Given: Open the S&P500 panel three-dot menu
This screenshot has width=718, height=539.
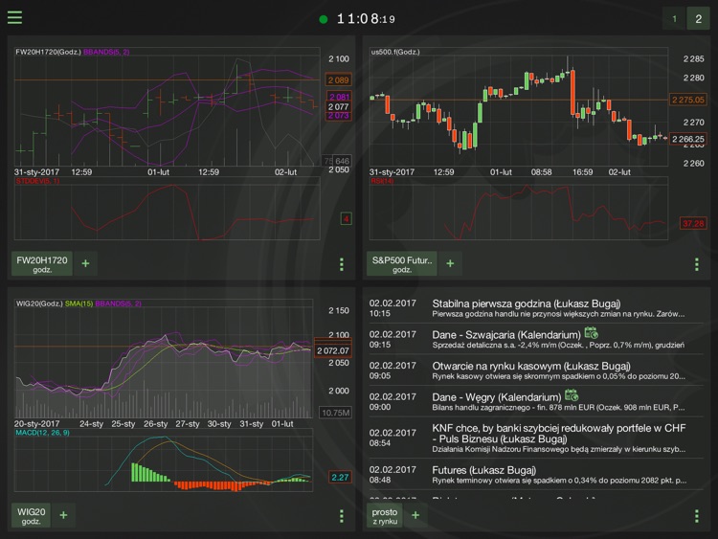Looking at the screenshot, I should coord(697,264).
